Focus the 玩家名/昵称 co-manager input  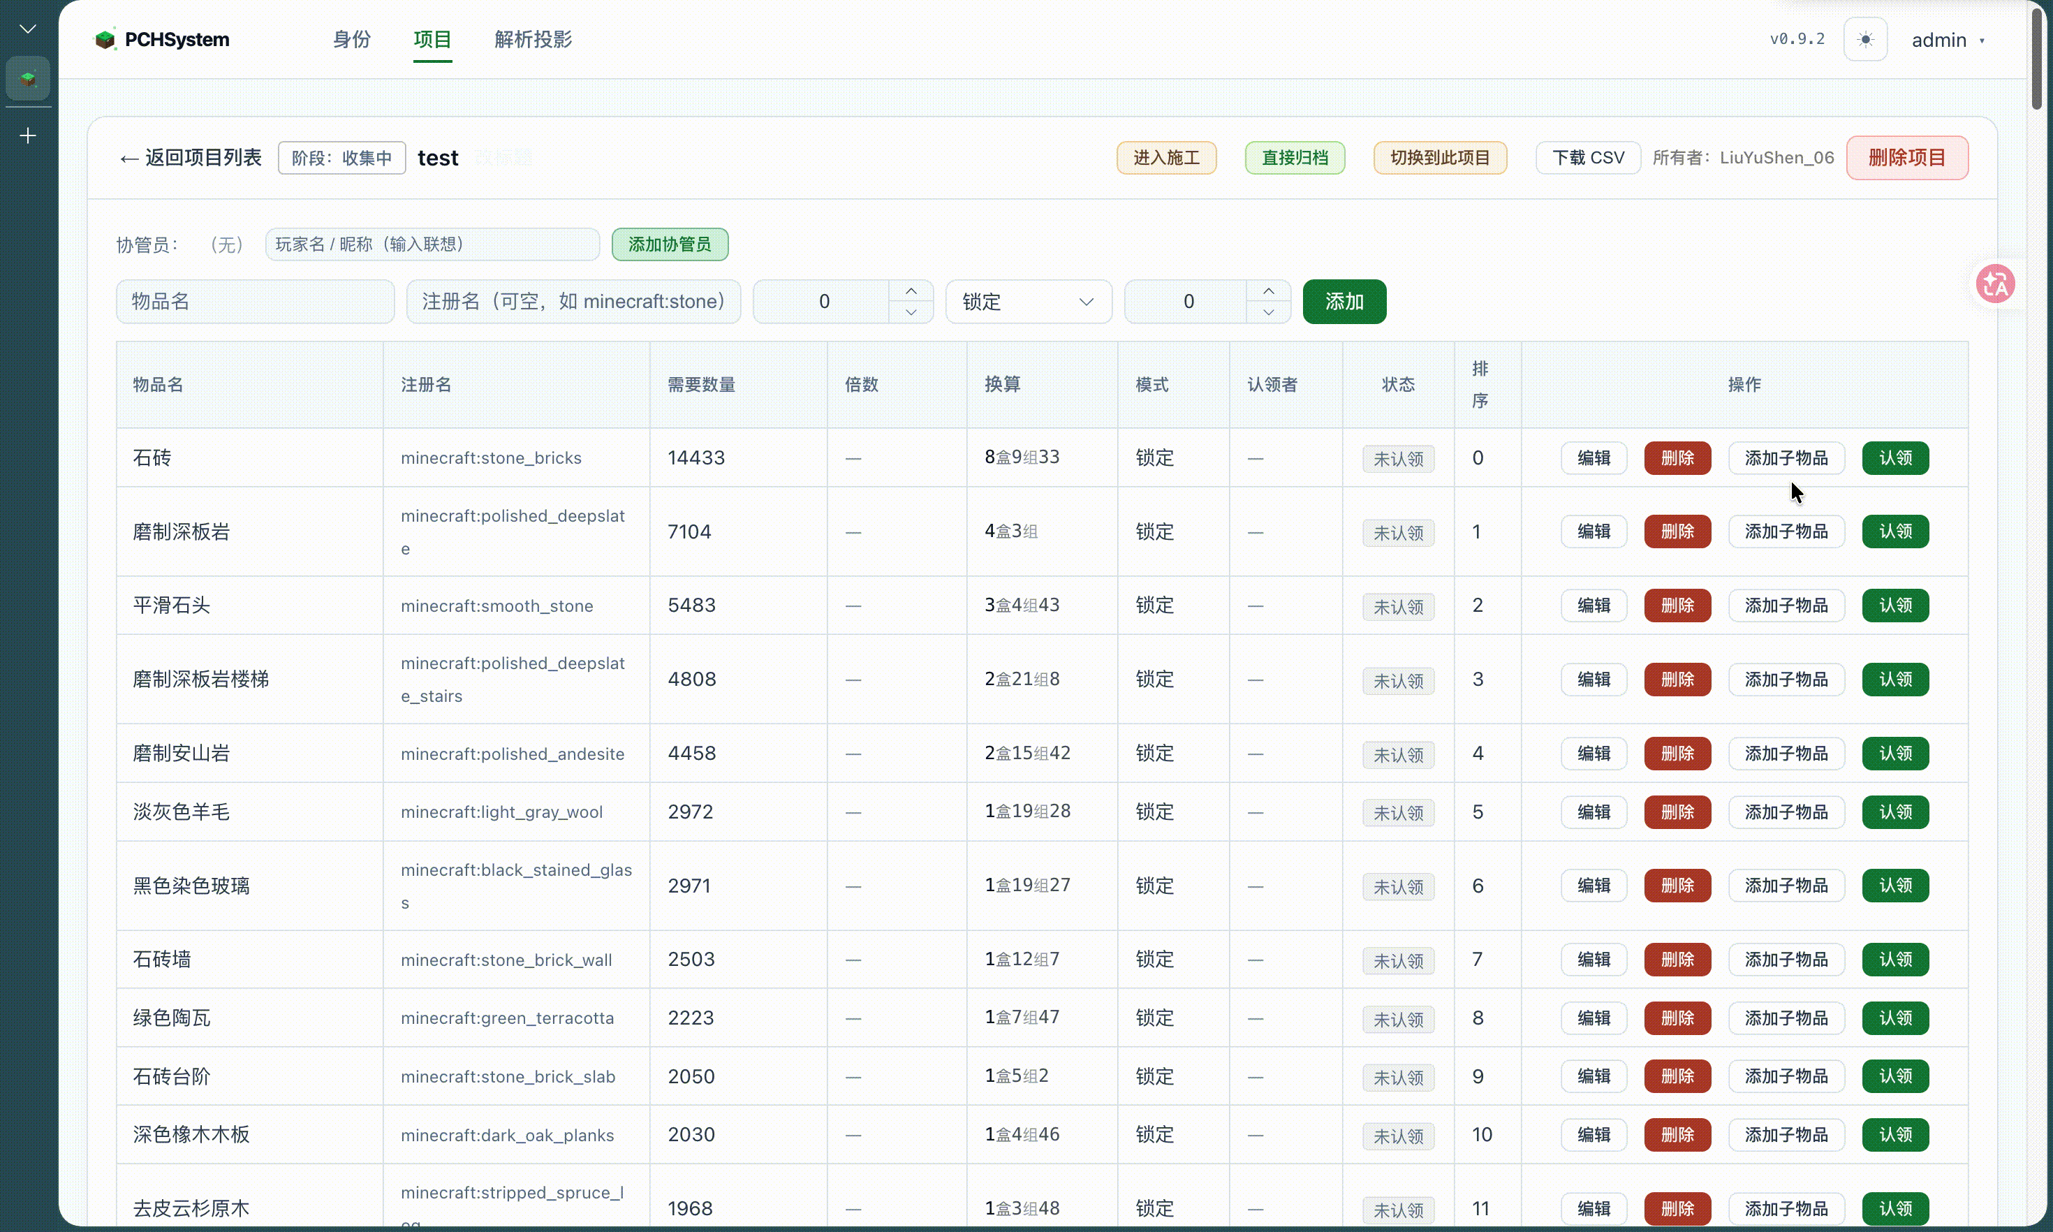coord(432,244)
